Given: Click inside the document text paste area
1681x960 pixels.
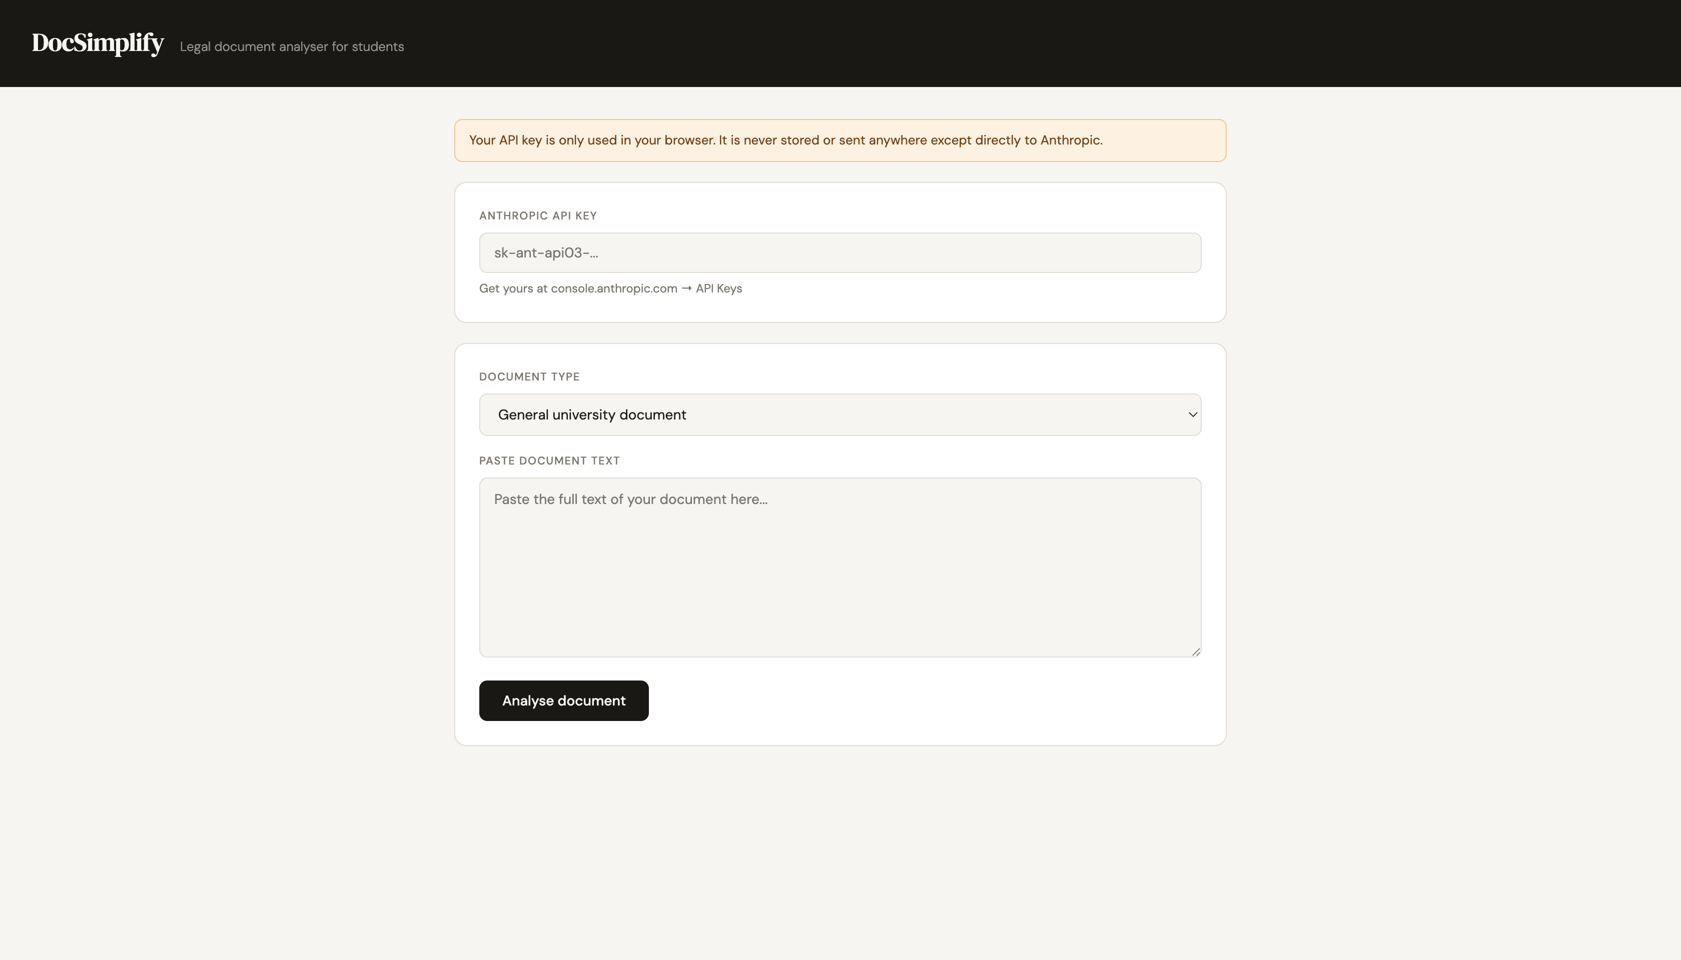Looking at the screenshot, I should (x=840, y=567).
